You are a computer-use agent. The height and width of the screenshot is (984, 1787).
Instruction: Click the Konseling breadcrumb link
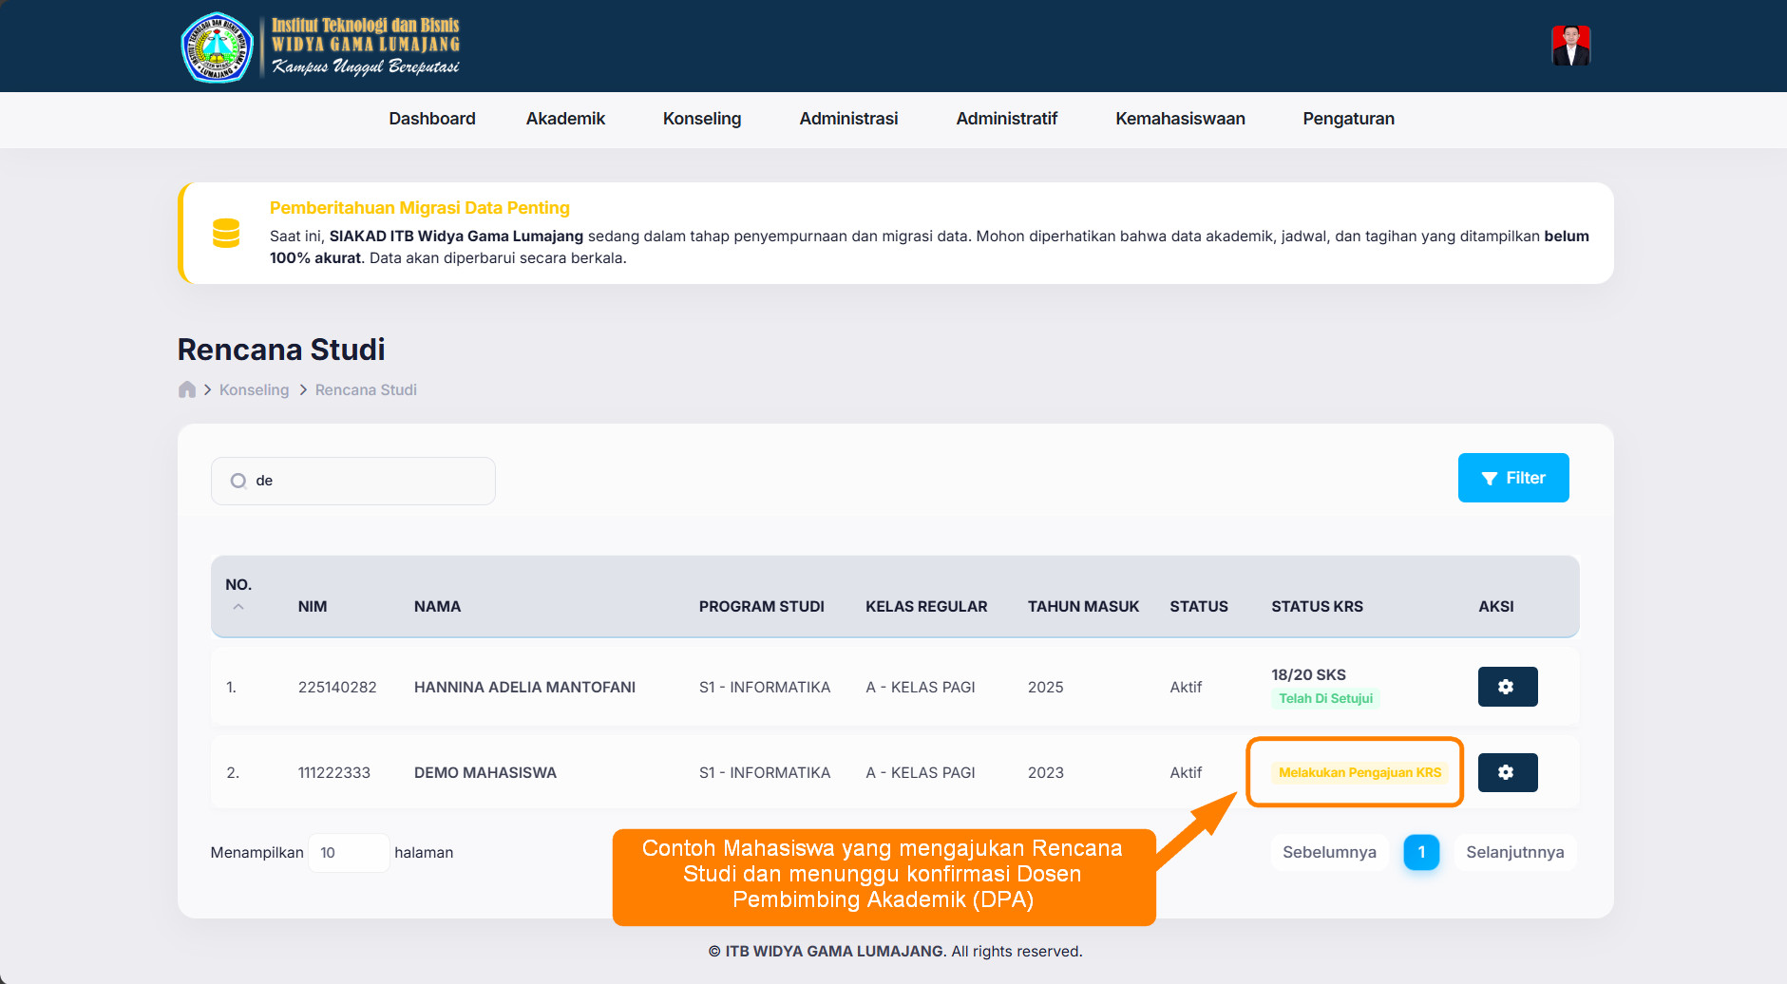click(x=254, y=389)
